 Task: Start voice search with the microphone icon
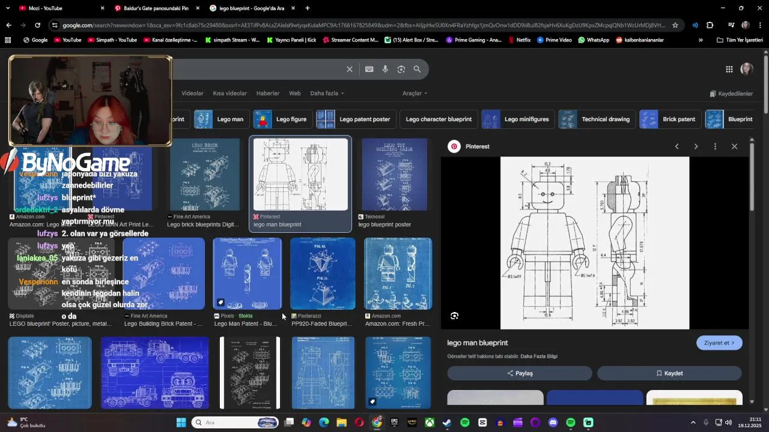click(385, 69)
